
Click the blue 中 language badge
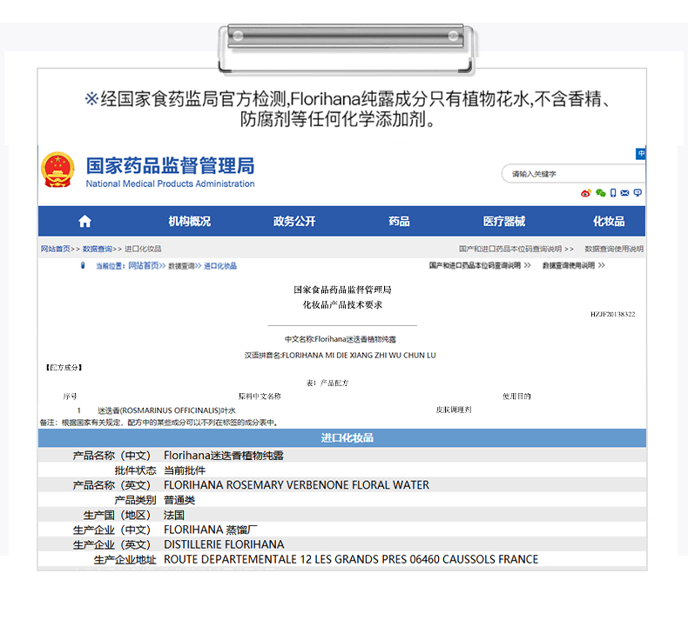pos(641,153)
